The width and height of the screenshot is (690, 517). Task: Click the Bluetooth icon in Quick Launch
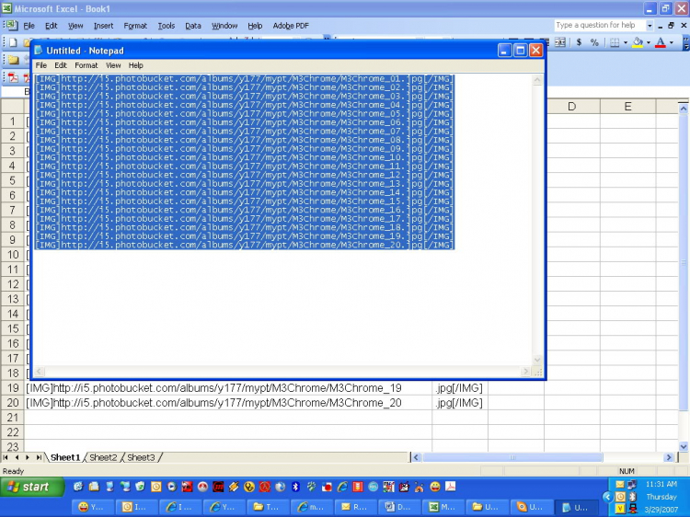pos(295,487)
